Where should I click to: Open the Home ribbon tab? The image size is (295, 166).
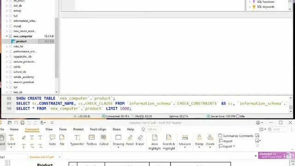[14, 129]
